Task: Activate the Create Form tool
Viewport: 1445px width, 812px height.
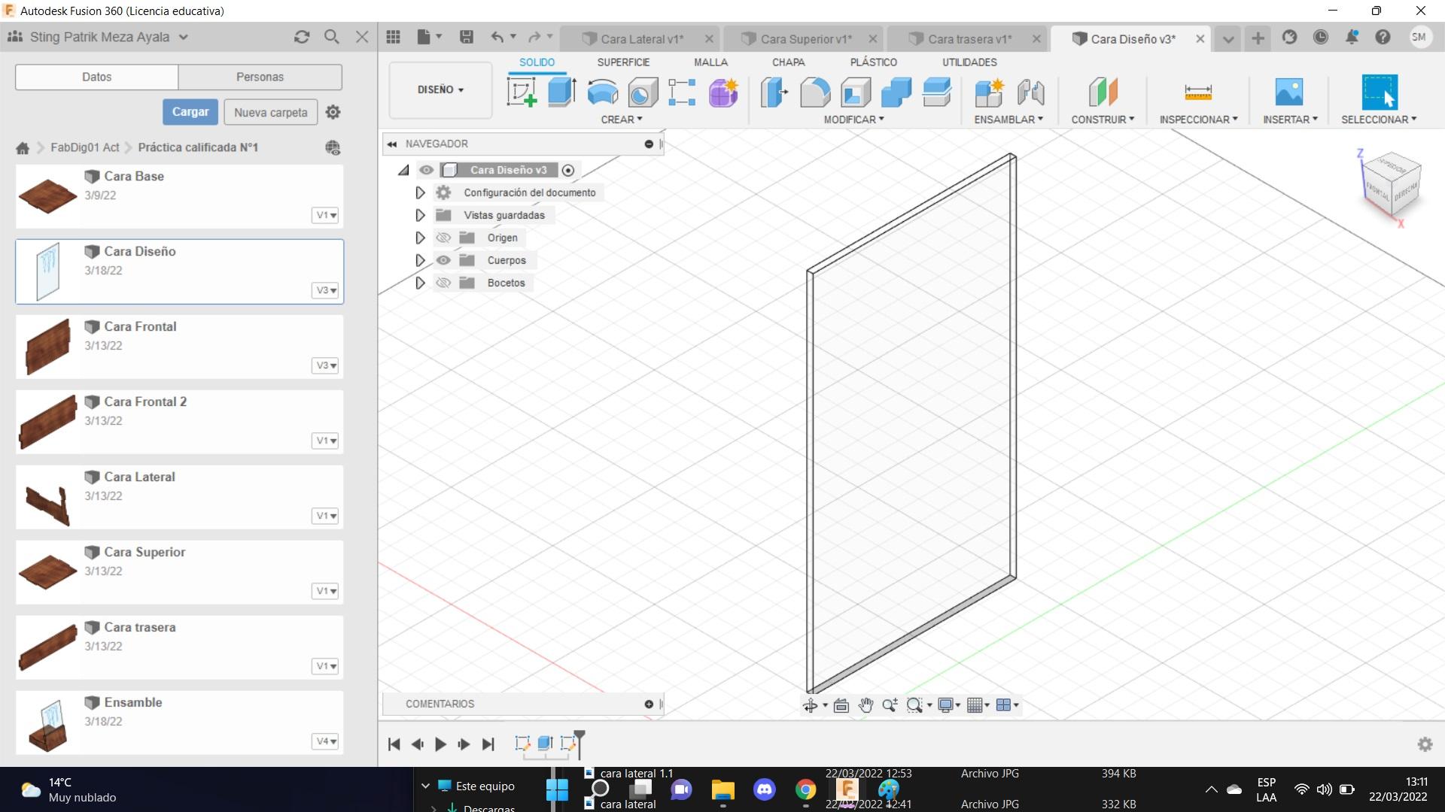Action: tap(722, 92)
